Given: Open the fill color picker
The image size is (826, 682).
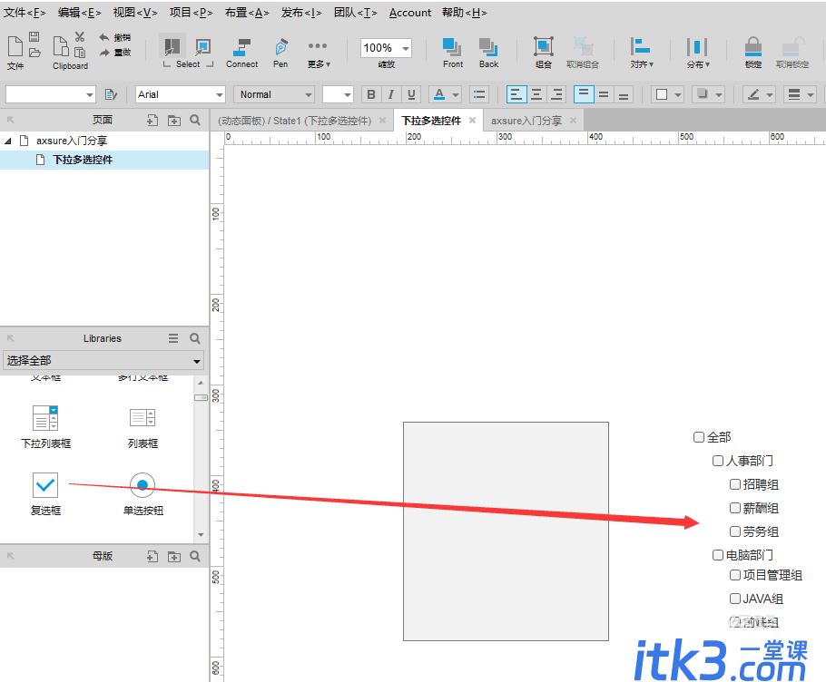Looking at the screenshot, I should (x=667, y=94).
